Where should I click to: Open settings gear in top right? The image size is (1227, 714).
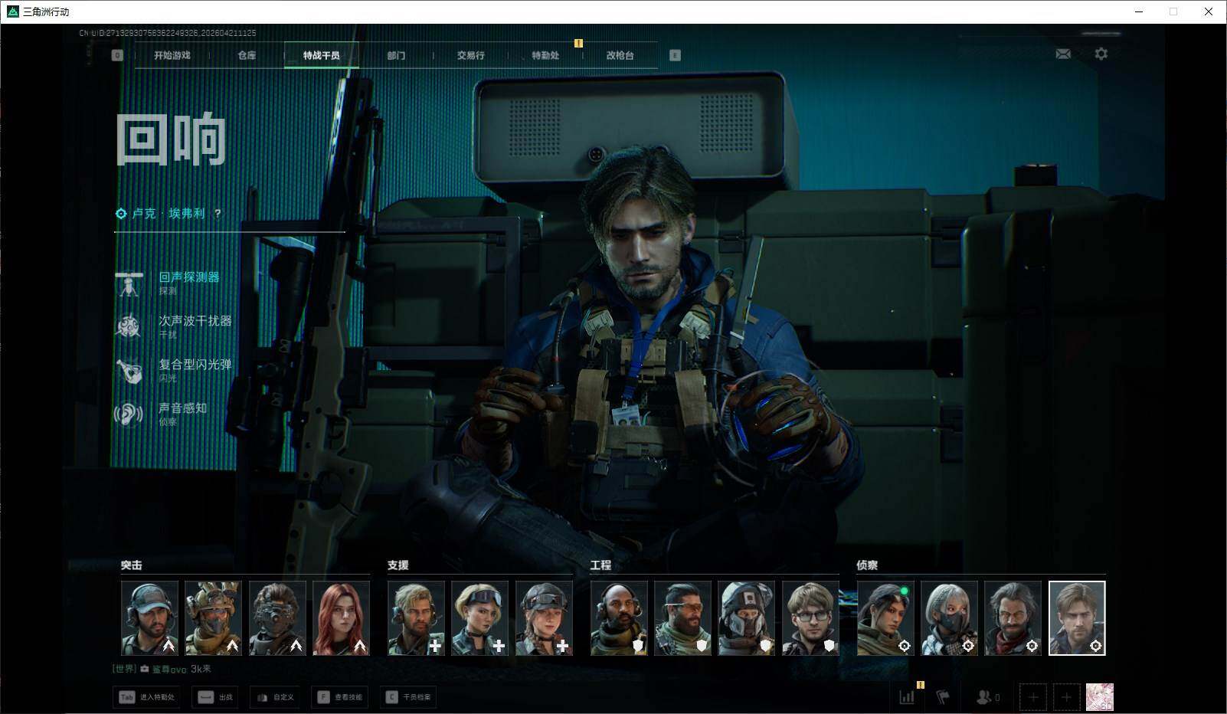coord(1101,54)
